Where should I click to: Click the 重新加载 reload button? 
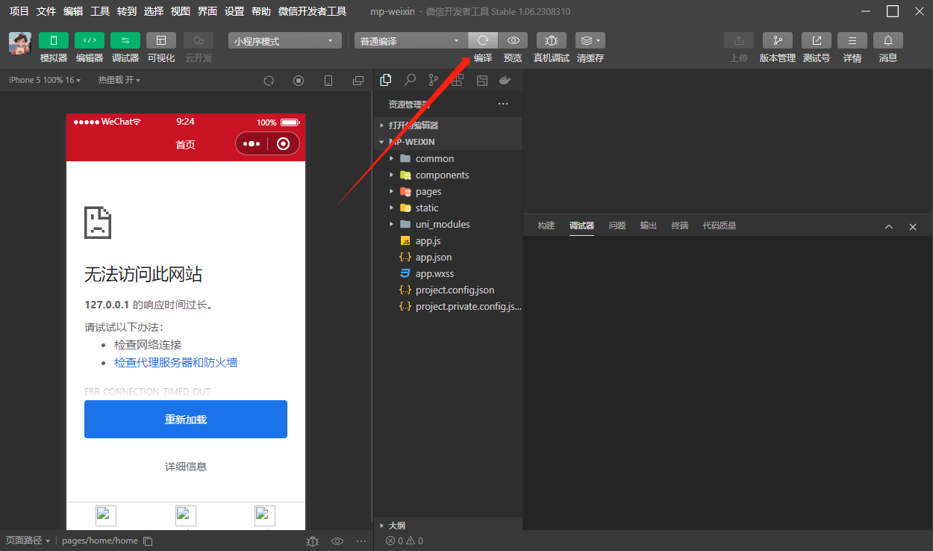(186, 420)
